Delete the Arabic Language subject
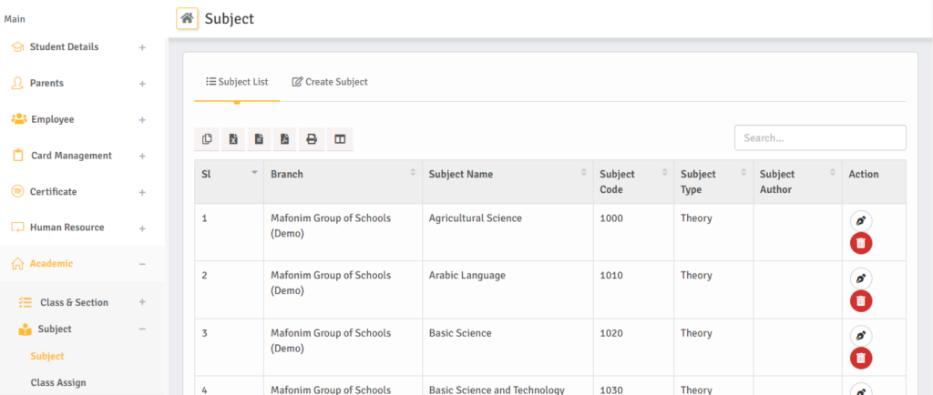 [x=861, y=300]
